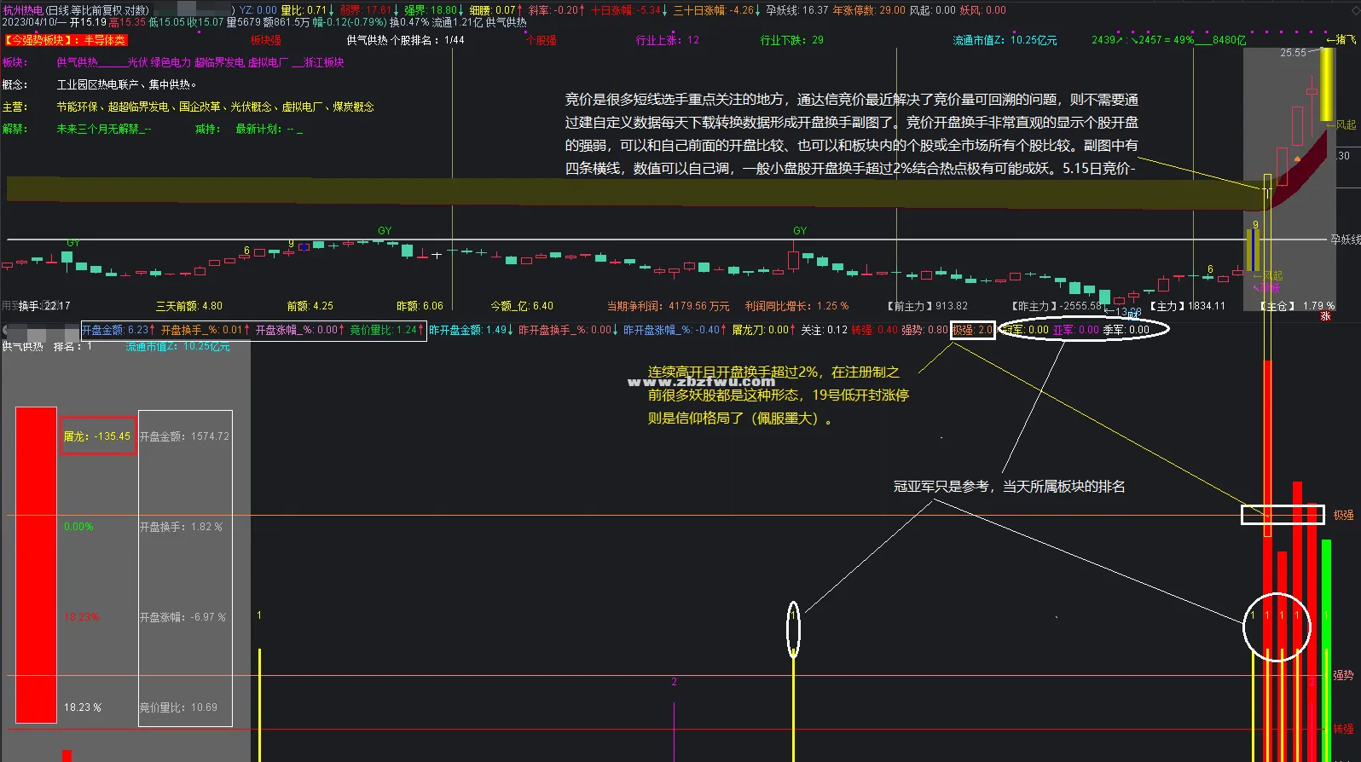
Task: Click the tall green bar at far right
Action: point(1326,650)
